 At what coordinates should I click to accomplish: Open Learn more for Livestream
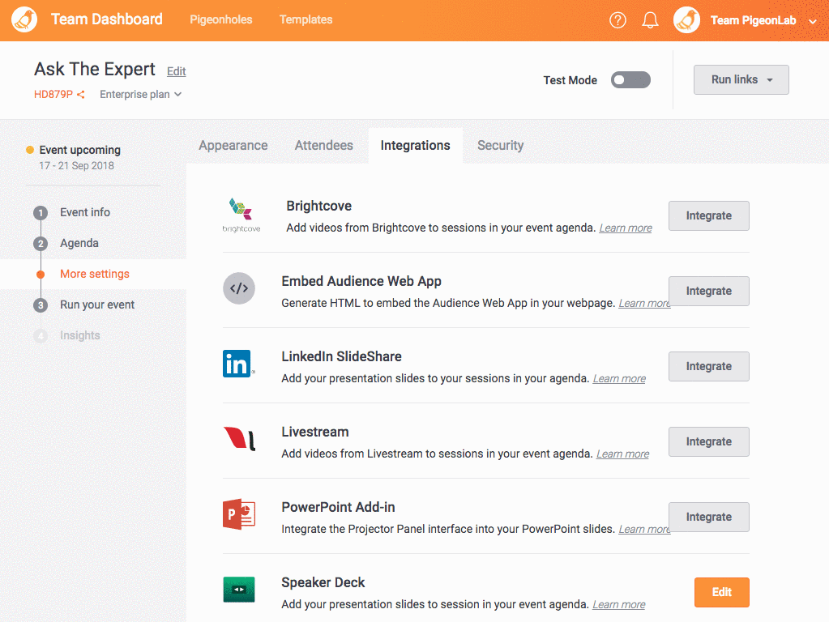pyautogui.click(x=623, y=454)
